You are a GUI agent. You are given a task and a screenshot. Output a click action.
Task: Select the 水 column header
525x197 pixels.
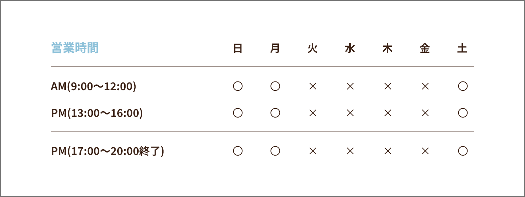tap(350, 48)
